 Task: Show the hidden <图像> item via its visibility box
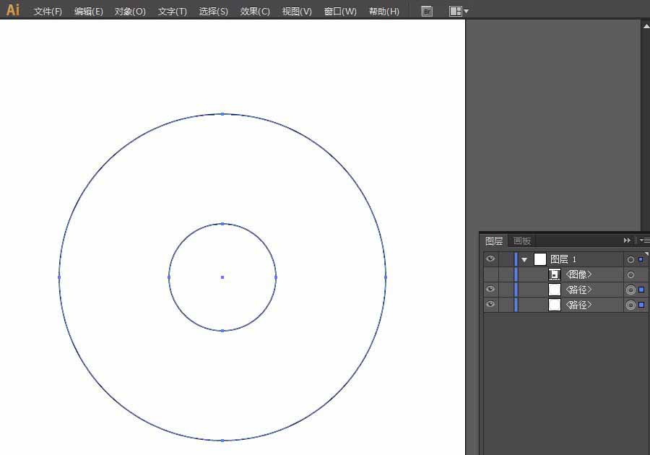pos(490,274)
